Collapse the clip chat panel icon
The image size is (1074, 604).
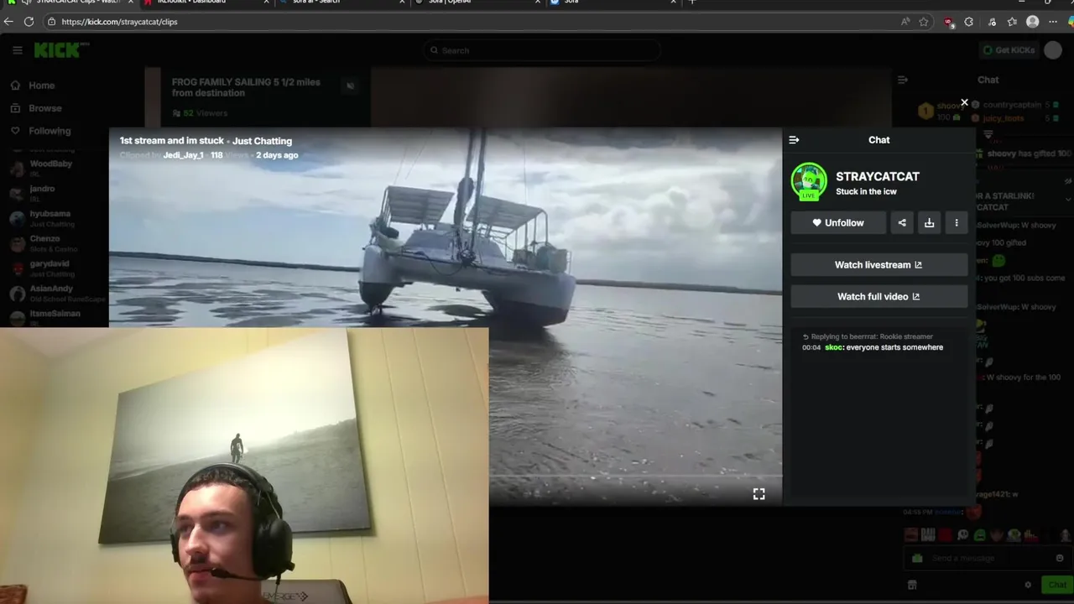tap(794, 140)
